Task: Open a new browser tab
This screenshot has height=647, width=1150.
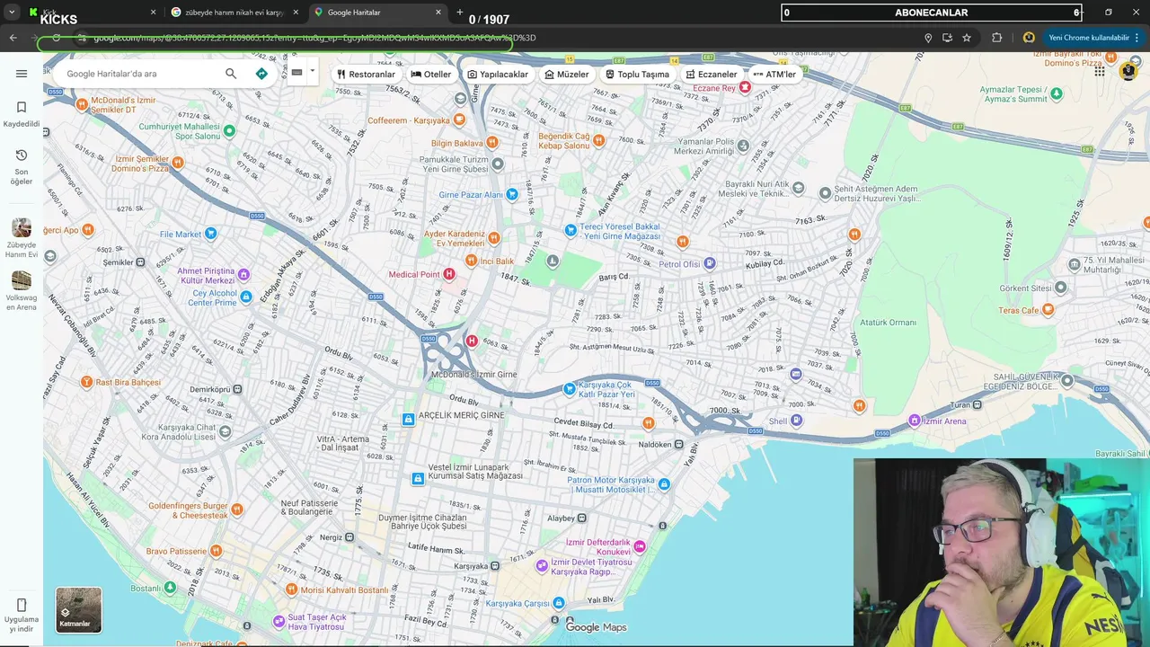Action: 460,13
